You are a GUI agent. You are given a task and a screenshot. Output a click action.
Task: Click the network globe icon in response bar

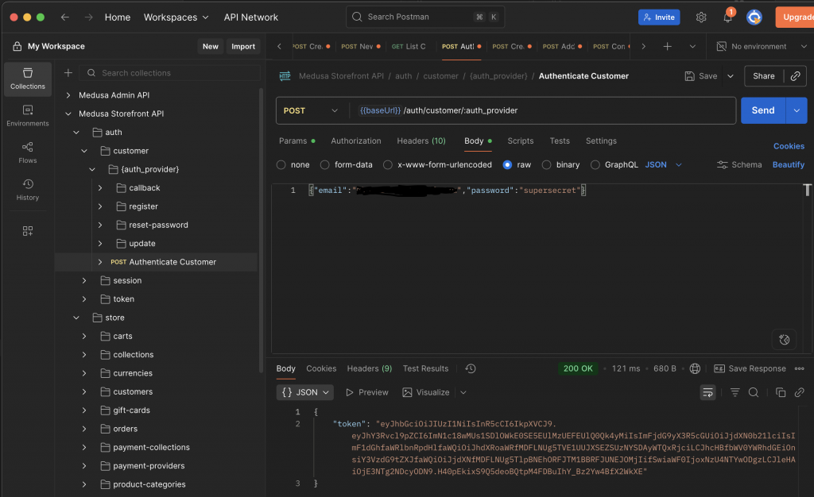[x=695, y=368]
